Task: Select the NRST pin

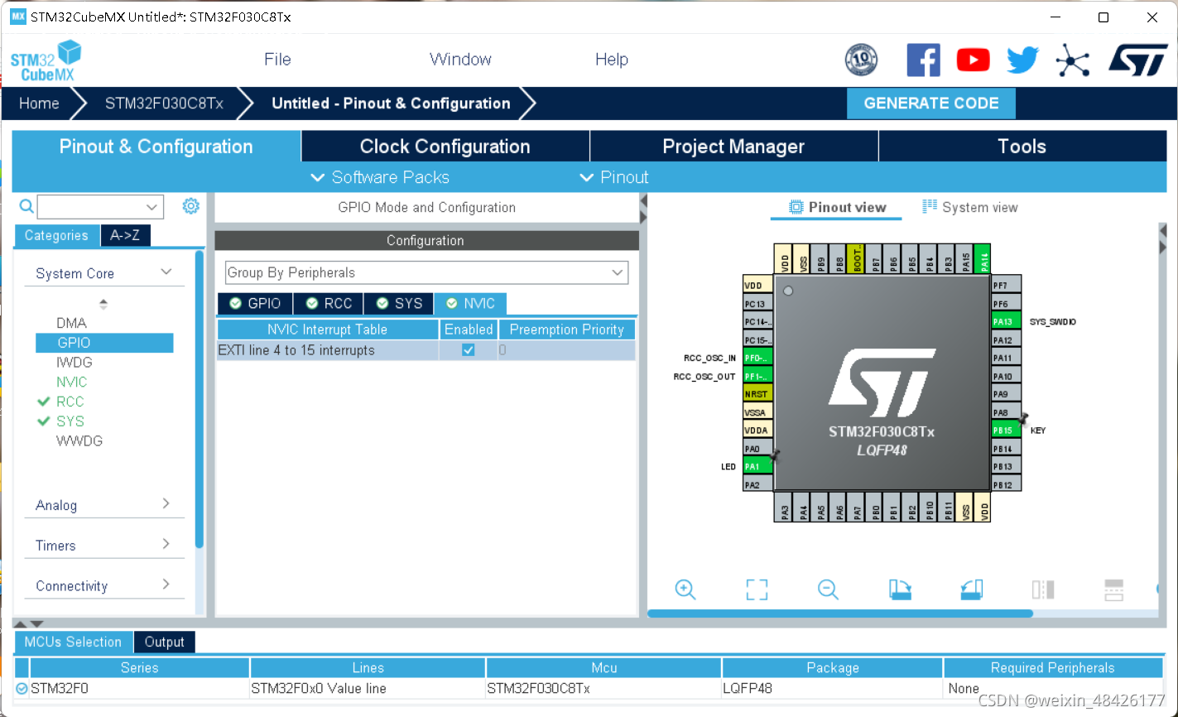Action: (x=757, y=394)
